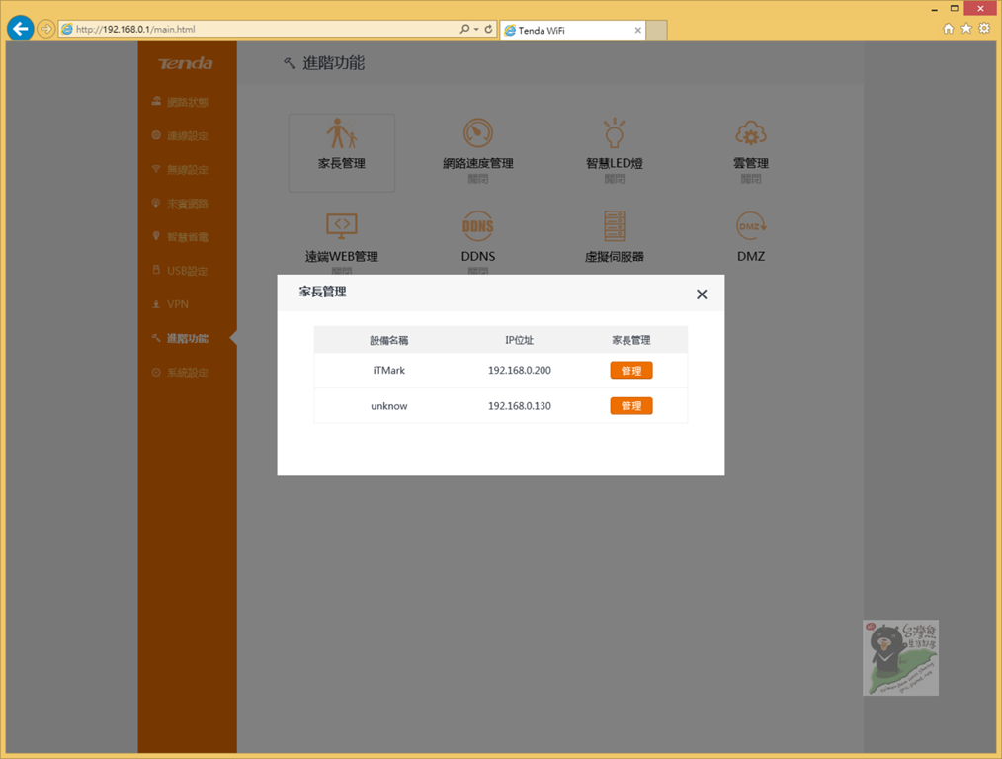Image resolution: width=1002 pixels, height=759 pixels.
Task: Select the unknow device name
Action: (x=388, y=406)
